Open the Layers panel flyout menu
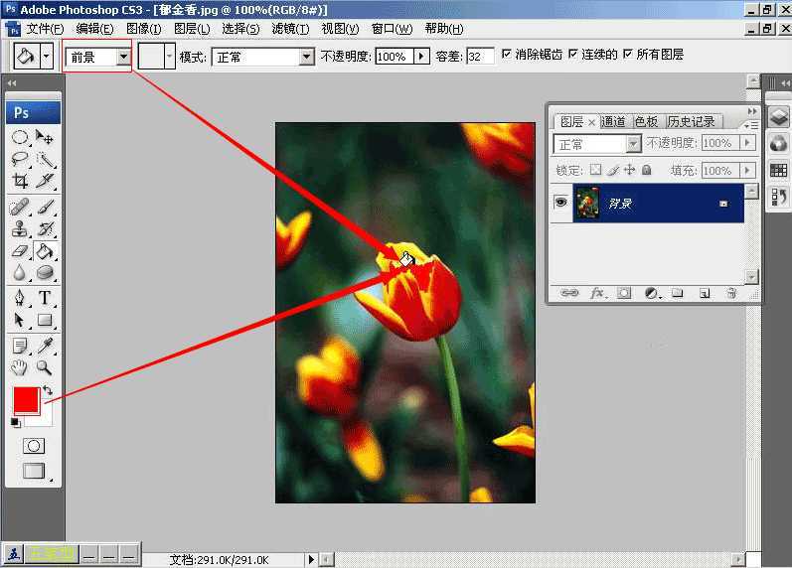The width and height of the screenshot is (792, 568). [x=751, y=124]
